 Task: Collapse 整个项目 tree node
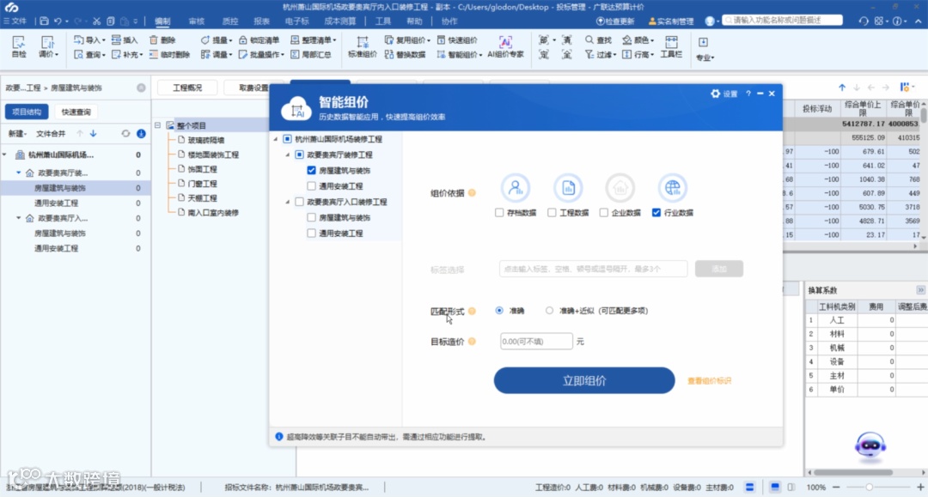[158, 125]
